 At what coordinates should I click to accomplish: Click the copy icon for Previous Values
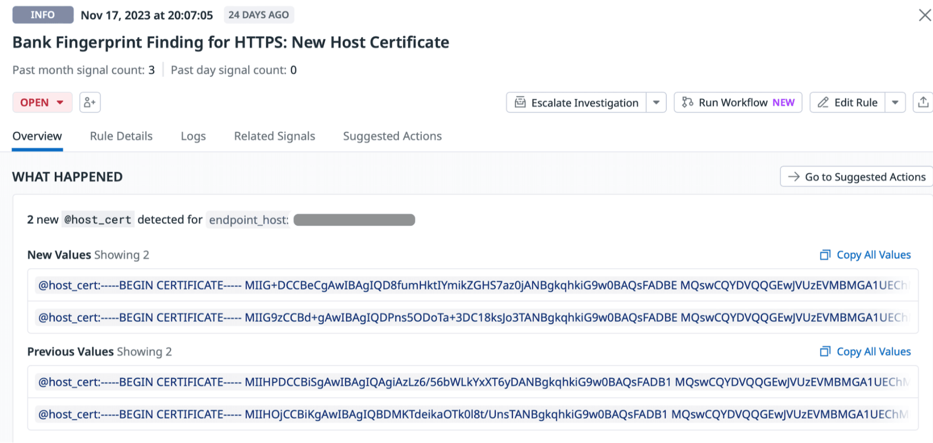(x=825, y=352)
